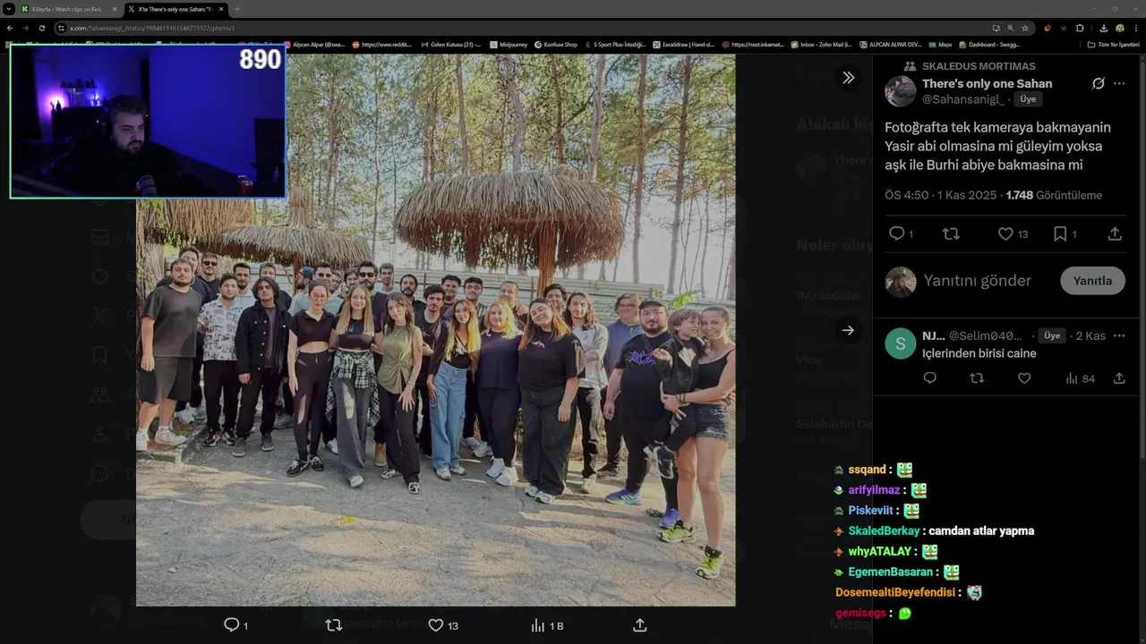The image size is (1146, 644).
Task: Click the retweet icon below the photo
Action: click(x=334, y=625)
